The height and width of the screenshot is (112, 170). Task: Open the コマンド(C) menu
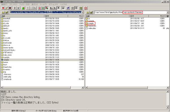click(13, 5)
